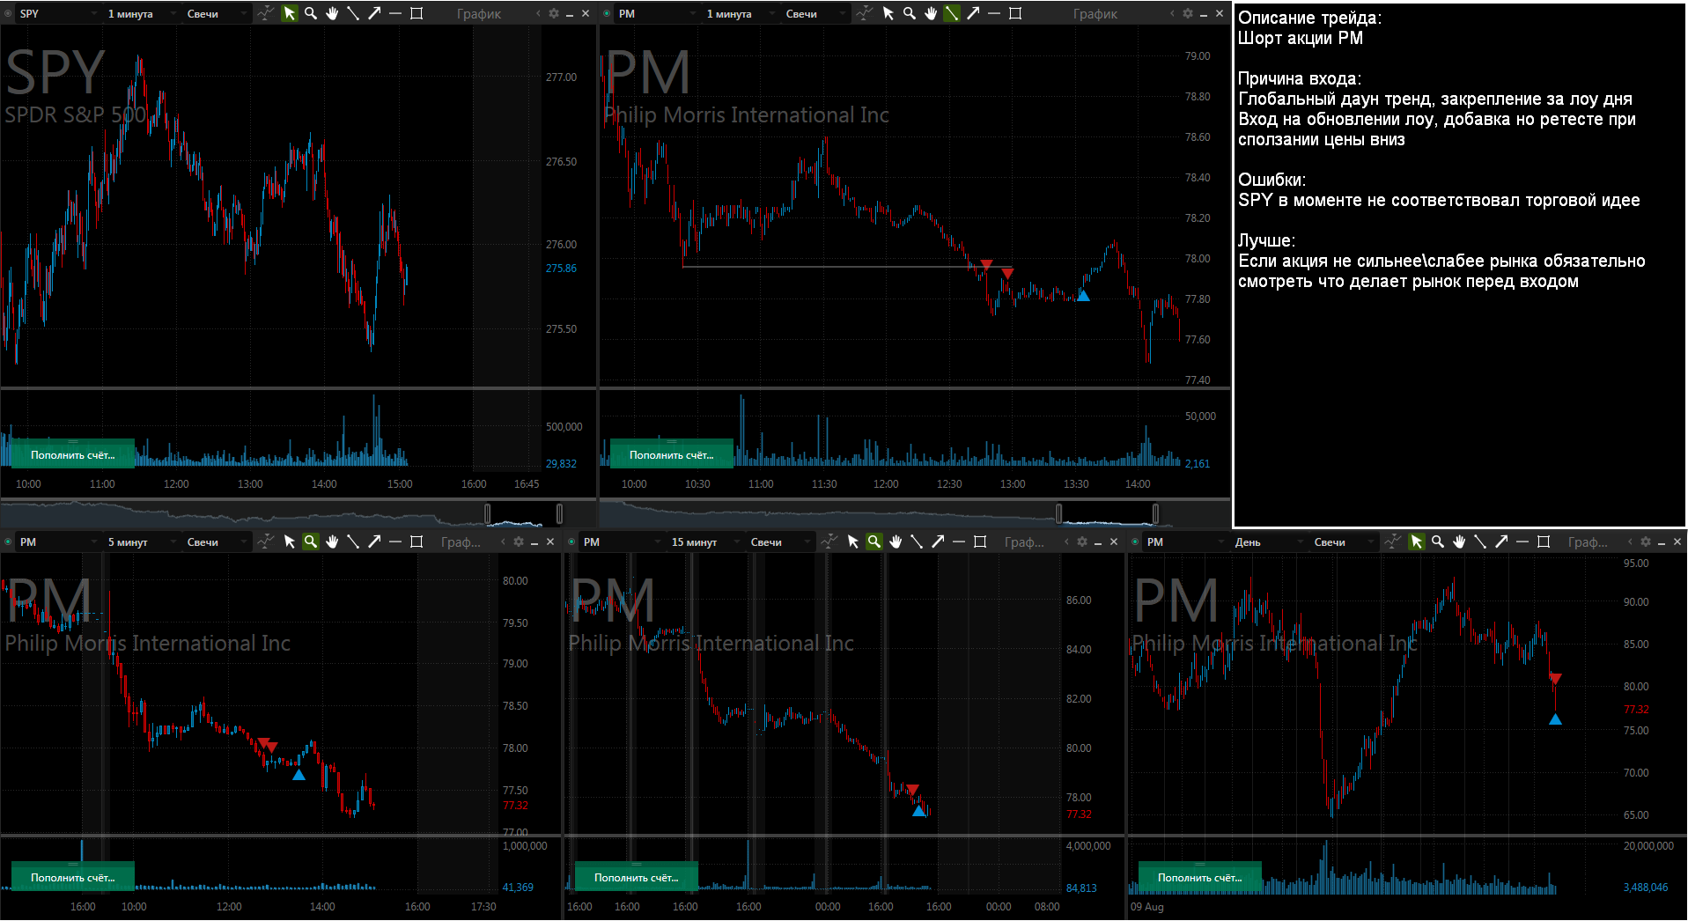This screenshot has width=1688, height=921.
Task: Click 'Граф...' title of PM daily panel
Action: click(x=1588, y=542)
